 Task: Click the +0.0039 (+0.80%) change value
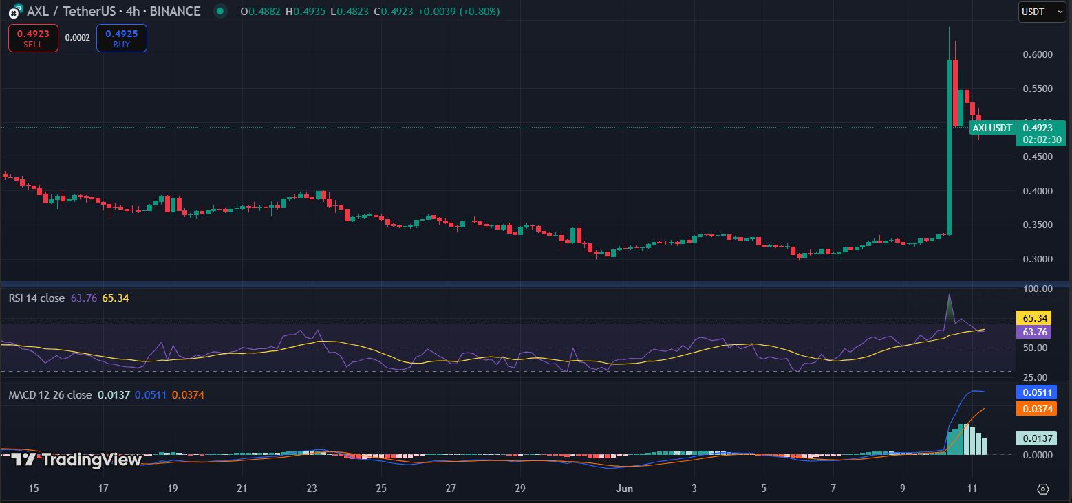coord(458,12)
